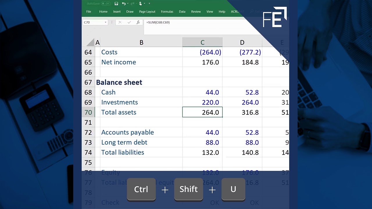Expand the Name Box dropdown arrow
Image resolution: width=372 pixels, height=209 pixels.
click(105, 22)
